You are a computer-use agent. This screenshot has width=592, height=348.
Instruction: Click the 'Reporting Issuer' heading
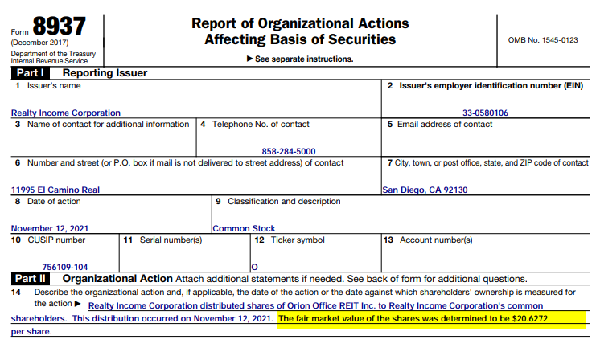[x=105, y=73]
